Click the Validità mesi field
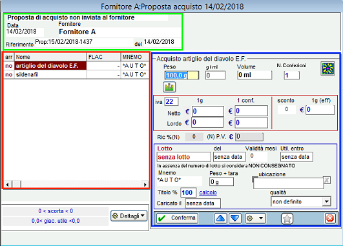The image size is (343, 246). point(258,156)
